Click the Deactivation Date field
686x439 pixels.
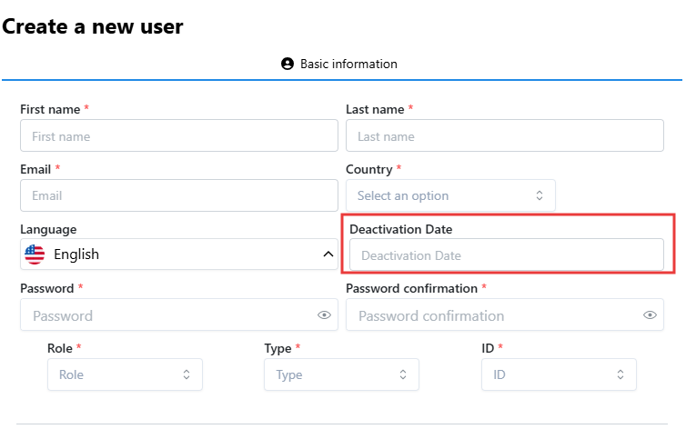click(x=507, y=255)
